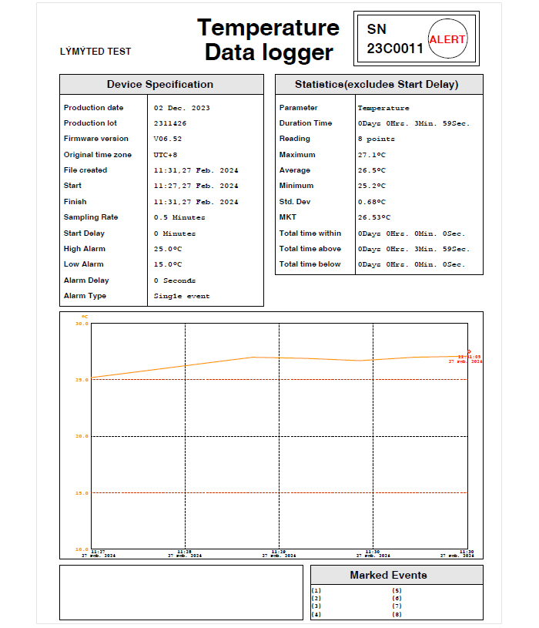Click marked event entry (5)

(x=397, y=591)
